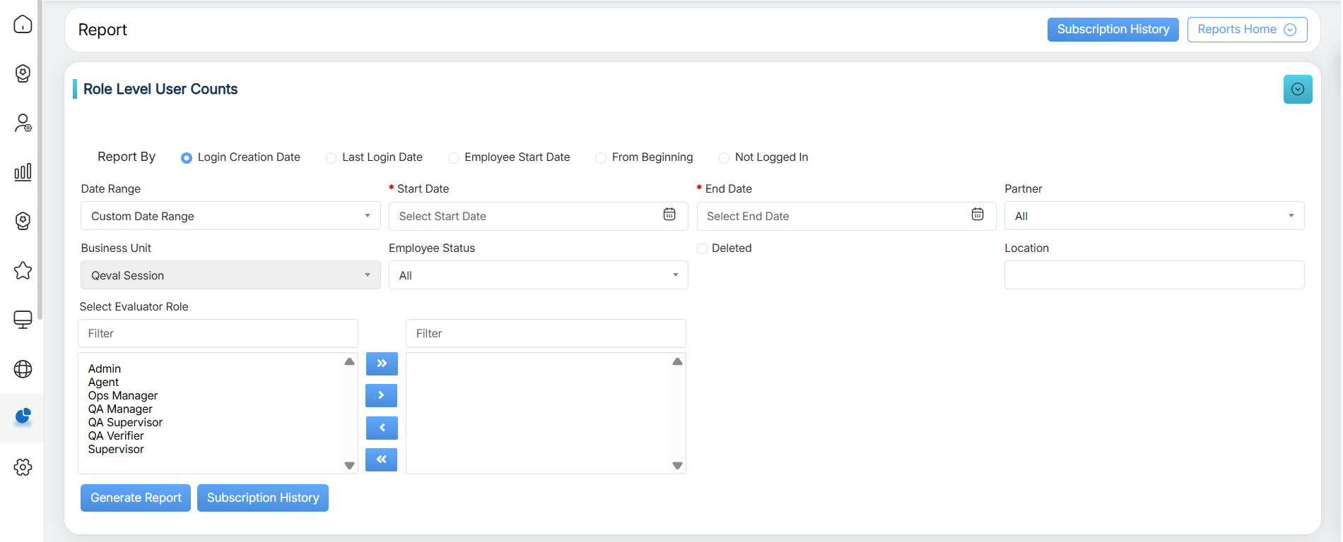Click the Generate Report button
This screenshot has height=542, width=1343.
136,498
